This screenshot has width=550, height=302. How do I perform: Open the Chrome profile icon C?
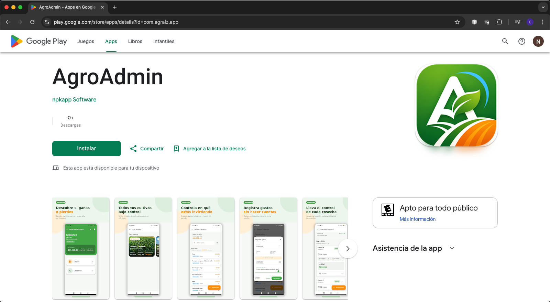pyautogui.click(x=530, y=22)
